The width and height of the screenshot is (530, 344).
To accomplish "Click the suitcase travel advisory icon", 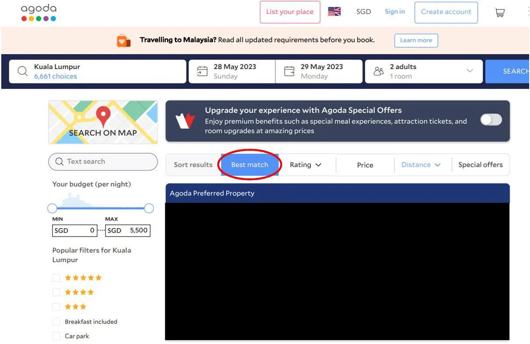I will pos(124,41).
